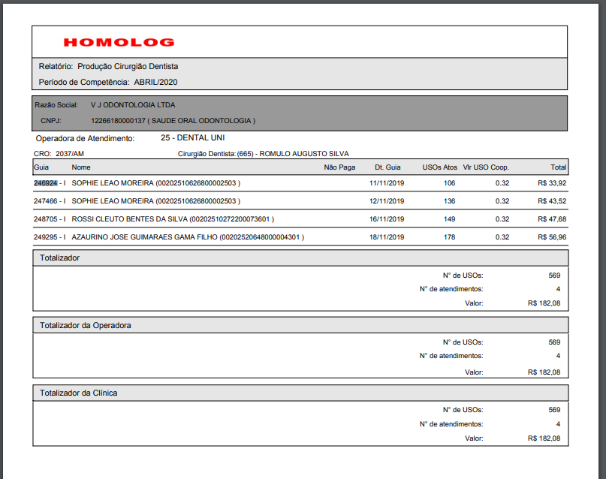Viewport: 606px width, 479px height.
Task: Click the Vlr USO Coop. column header
Action: (486, 167)
